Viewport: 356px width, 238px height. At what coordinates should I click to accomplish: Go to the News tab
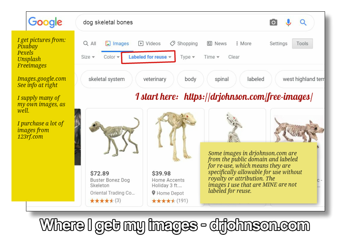(x=217, y=43)
